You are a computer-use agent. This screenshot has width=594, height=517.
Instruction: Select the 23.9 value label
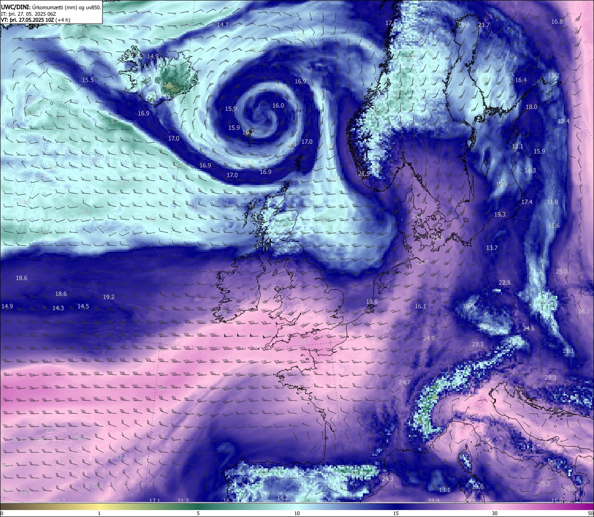(433, 501)
